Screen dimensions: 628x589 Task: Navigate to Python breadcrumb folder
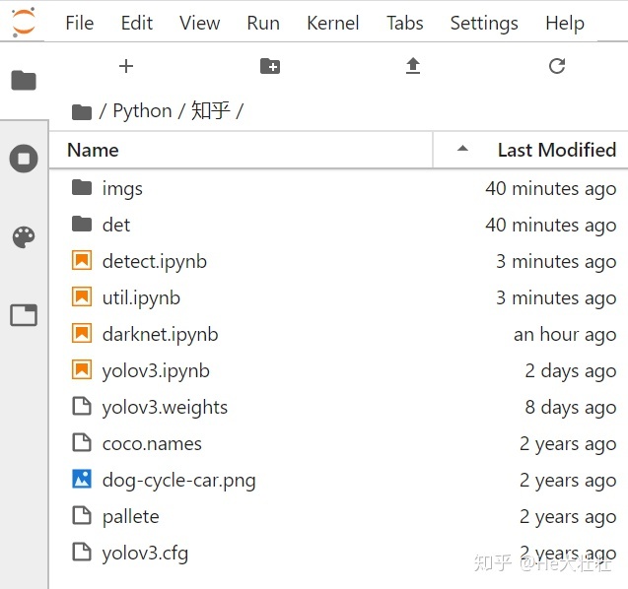click(142, 110)
